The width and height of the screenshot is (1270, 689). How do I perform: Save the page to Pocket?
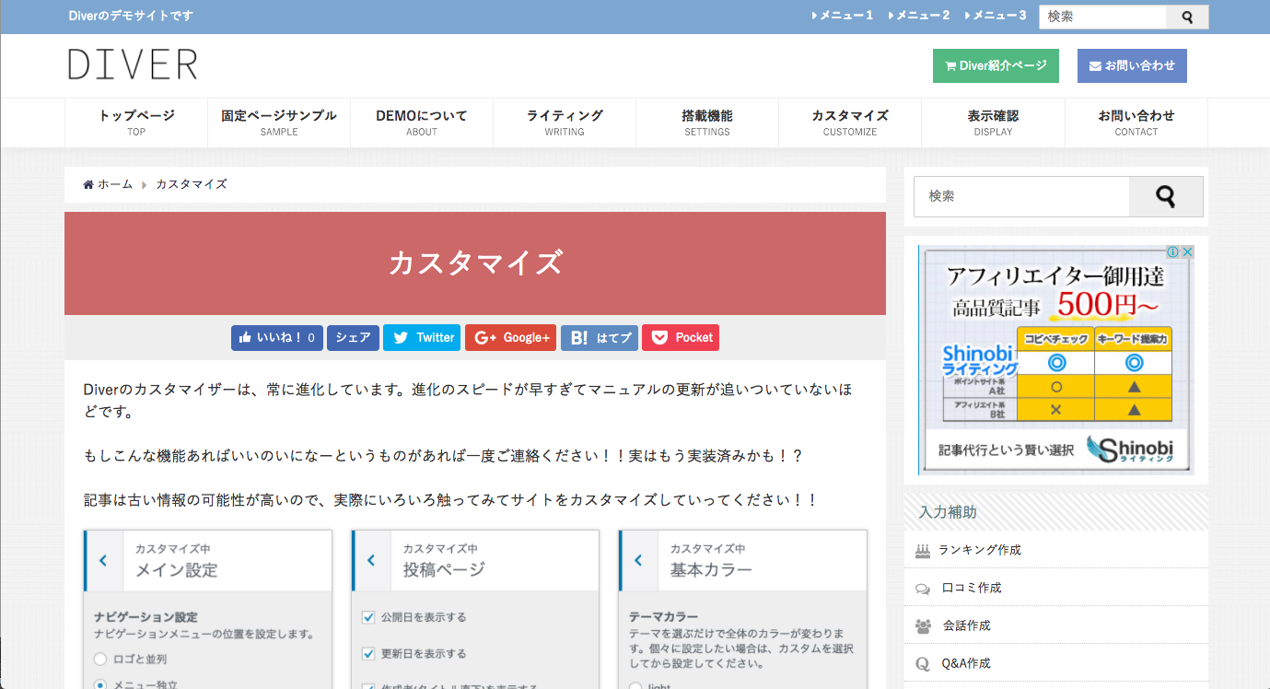681,338
